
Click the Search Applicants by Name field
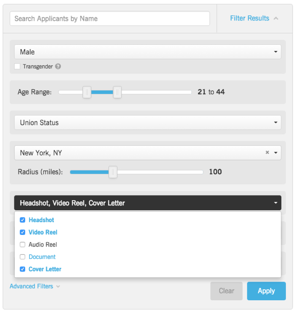click(x=110, y=18)
